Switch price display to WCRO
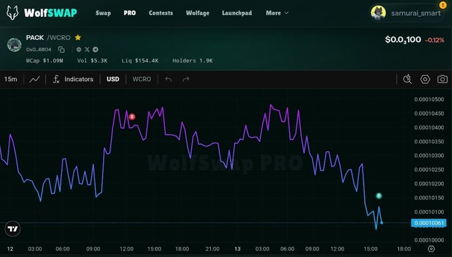Screen dimensions: 452x257 click(x=142, y=79)
